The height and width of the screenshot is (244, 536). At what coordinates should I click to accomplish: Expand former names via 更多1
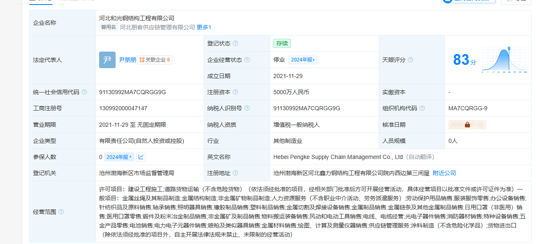tap(204, 27)
